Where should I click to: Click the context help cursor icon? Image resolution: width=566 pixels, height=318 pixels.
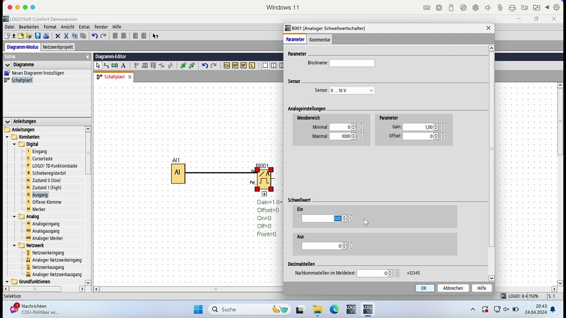(155, 36)
